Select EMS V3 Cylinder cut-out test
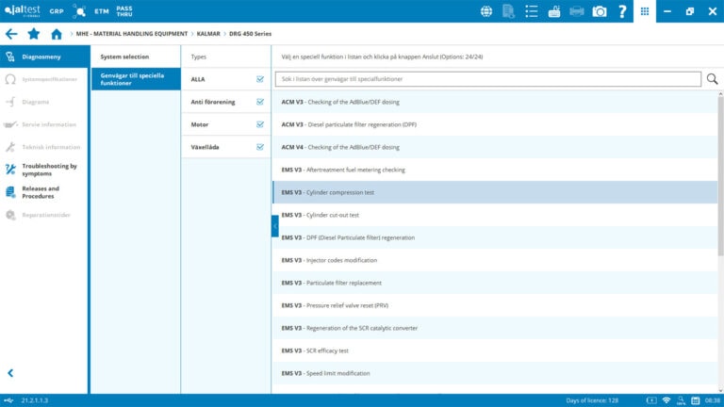The width and height of the screenshot is (724, 407). coord(495,215)
